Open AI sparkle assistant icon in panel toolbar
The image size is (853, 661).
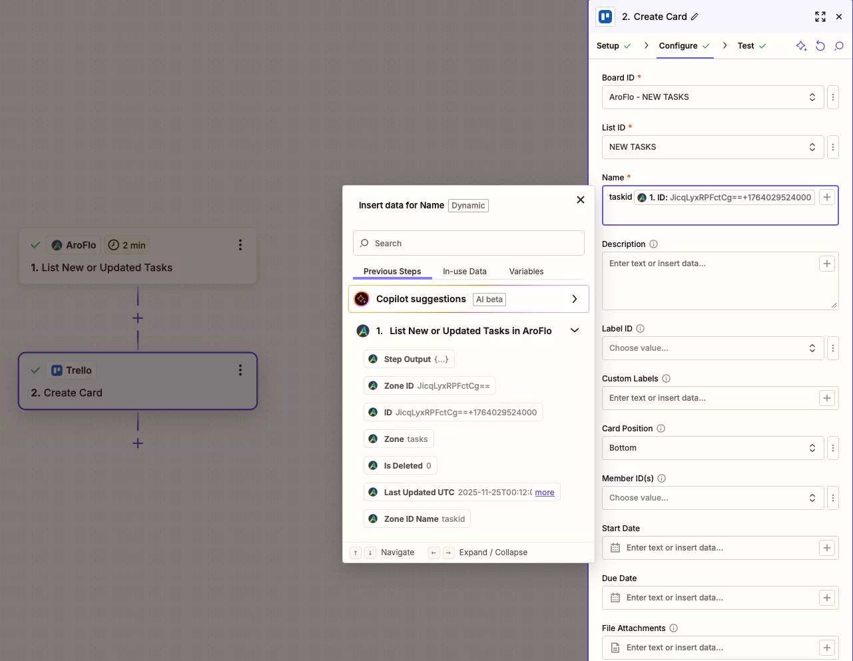tap(801, 46)
